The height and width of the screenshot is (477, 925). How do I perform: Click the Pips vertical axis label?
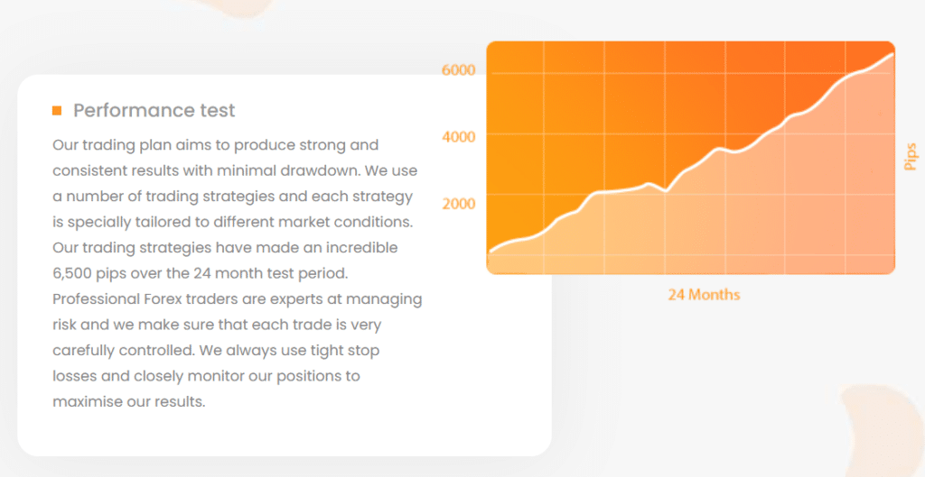[911, 157]
